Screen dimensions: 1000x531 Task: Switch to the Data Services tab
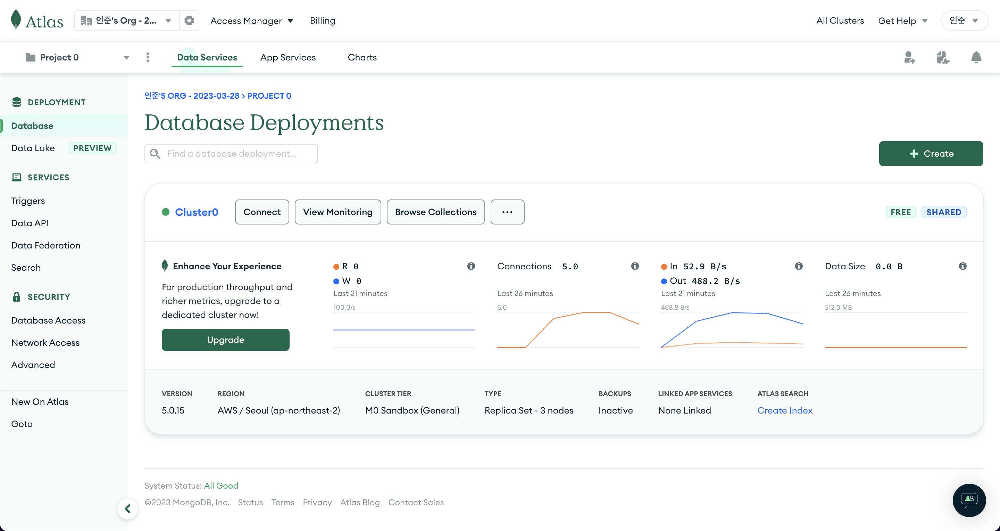coord(207,57)
